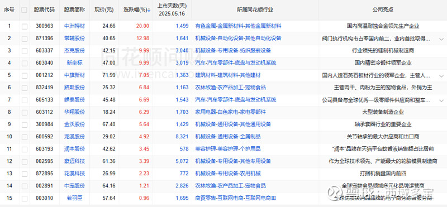Enable checkbox for stock 605133
447x207 pixels.
pos(25,100)
